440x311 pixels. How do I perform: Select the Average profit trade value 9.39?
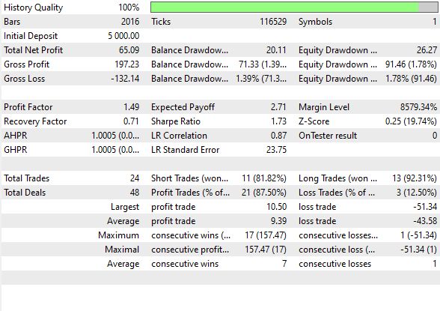[278, 221]
